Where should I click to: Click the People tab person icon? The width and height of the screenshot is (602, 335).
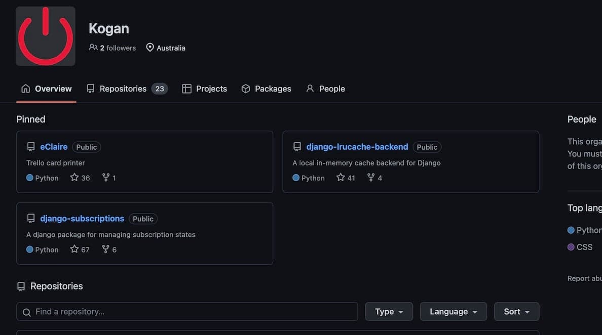(310, 89)
